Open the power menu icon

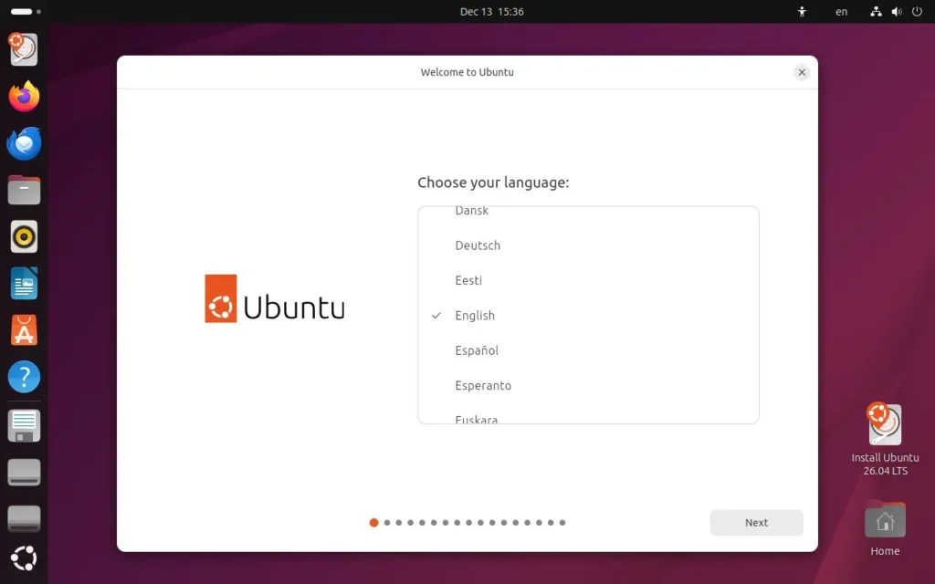pyautogui.click(x=917, y=11)
